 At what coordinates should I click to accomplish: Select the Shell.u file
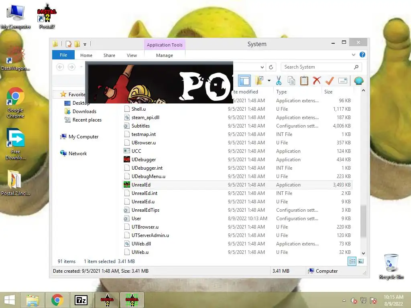coord(237,109)
